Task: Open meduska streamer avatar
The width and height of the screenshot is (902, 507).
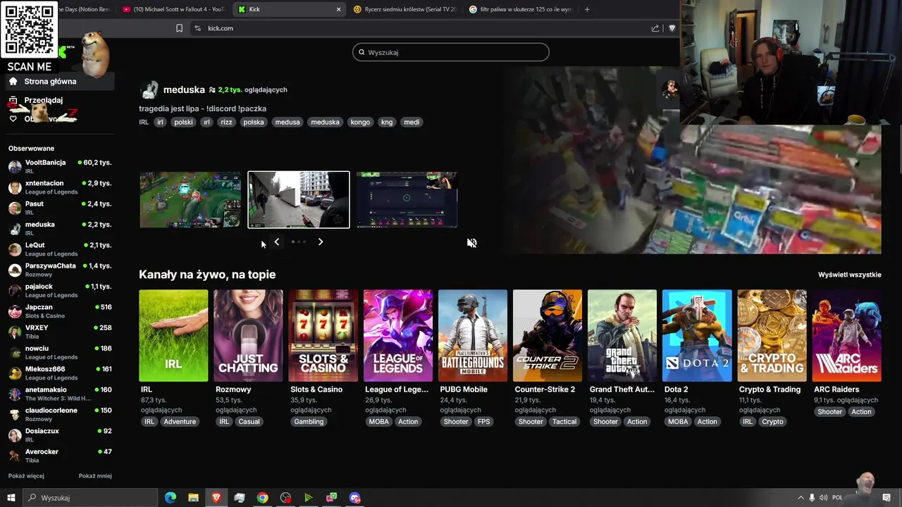Action: pos(149,89)
